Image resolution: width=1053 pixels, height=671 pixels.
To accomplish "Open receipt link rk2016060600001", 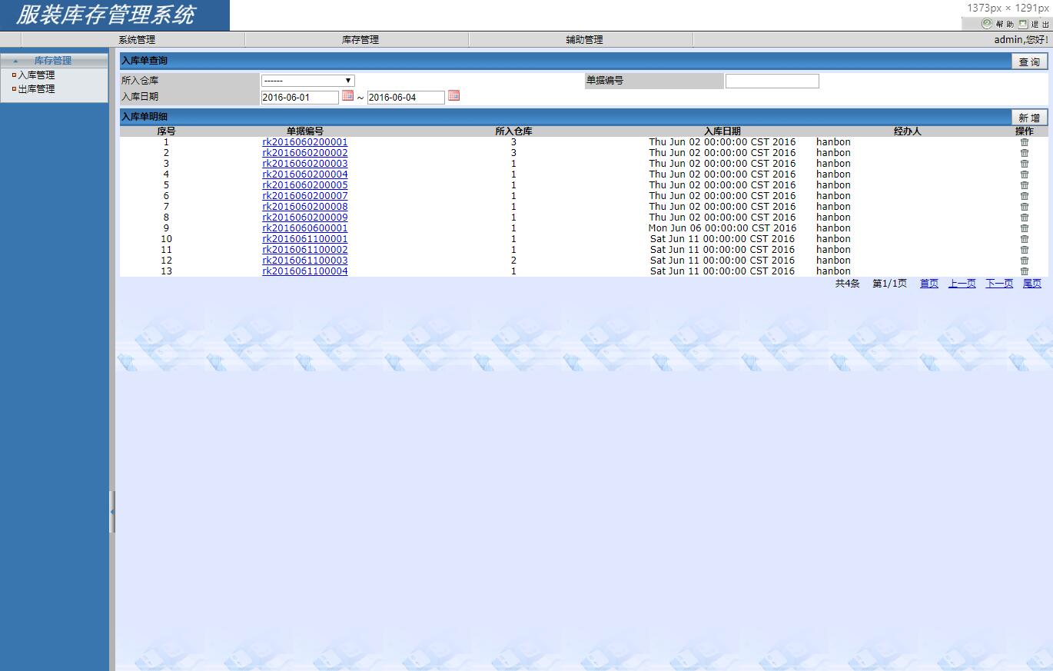I will 304,228.
